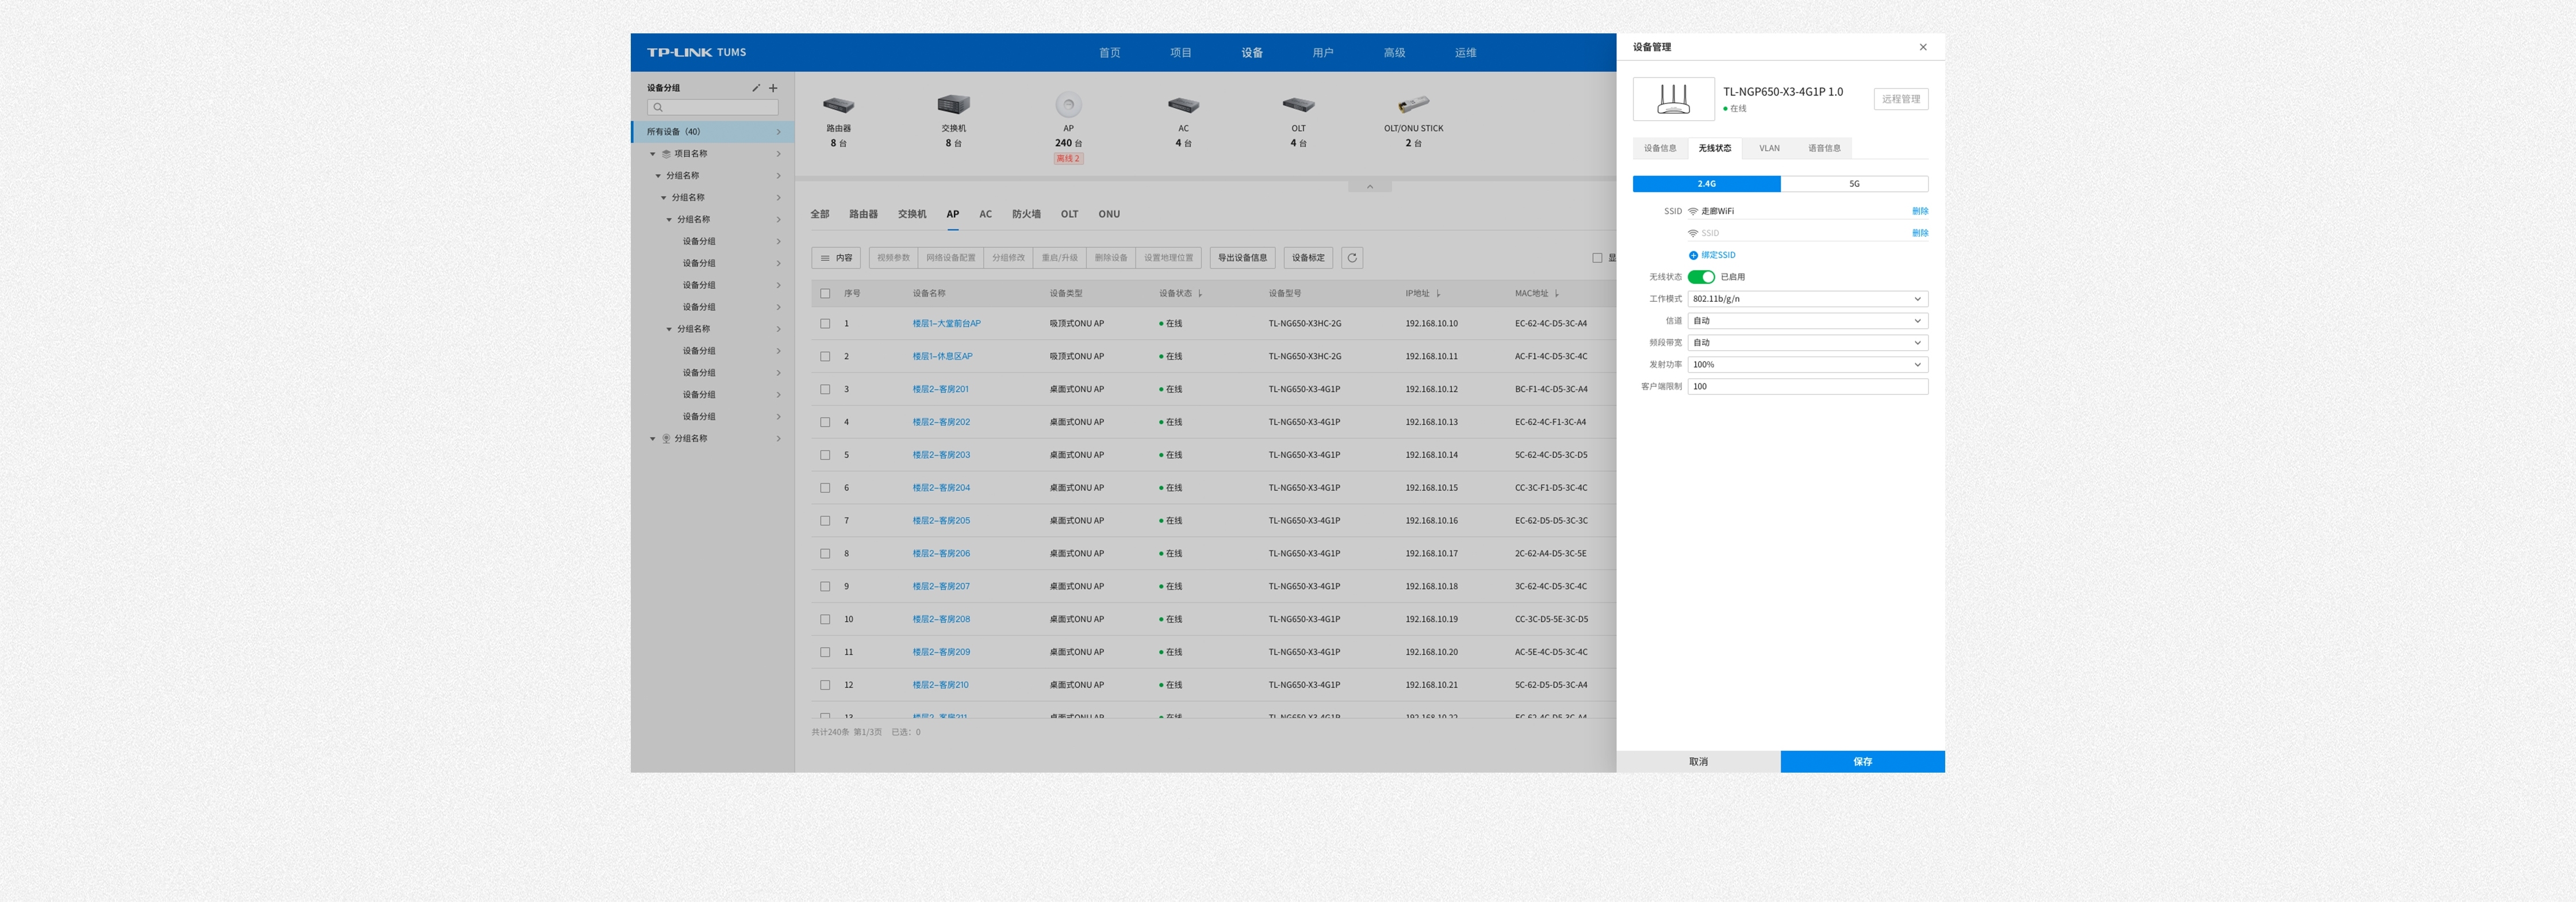Open the 发射功率 100% dropdown
Screen dimensions: 2576x902
pyautogui.click(x=1807, y=365)
